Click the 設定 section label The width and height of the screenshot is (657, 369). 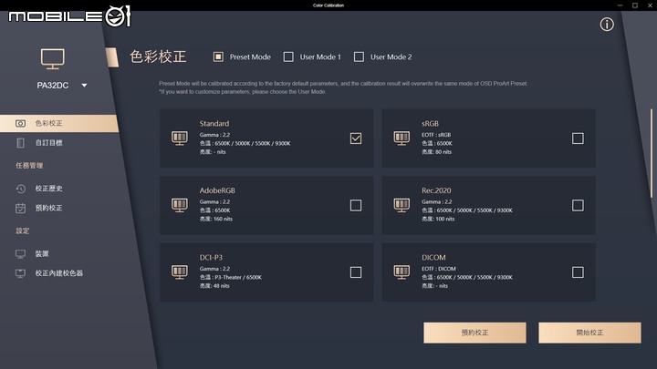(23, 231)
